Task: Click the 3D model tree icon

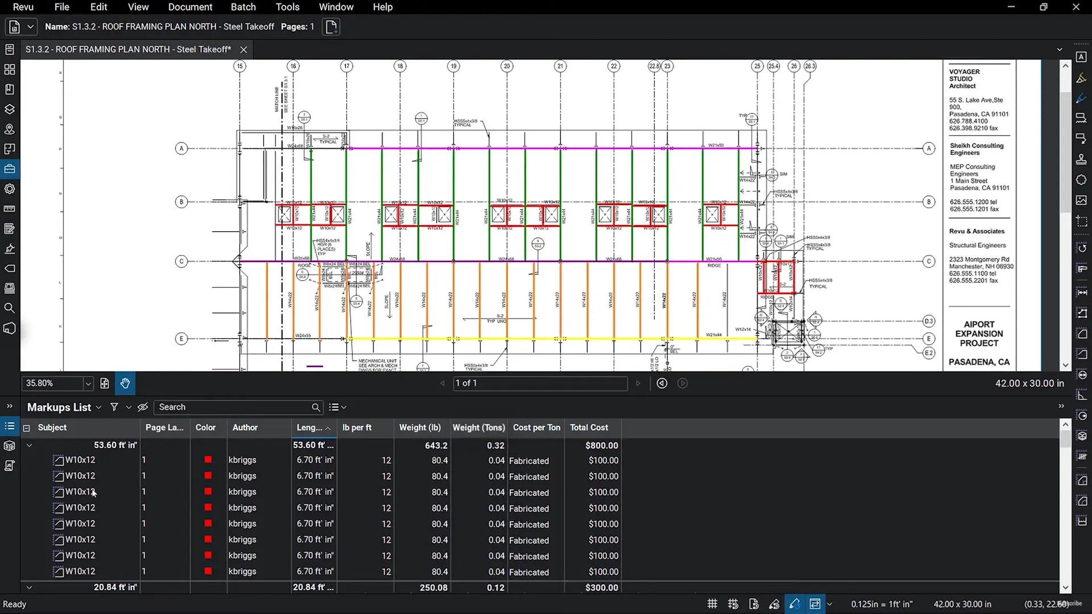Action: click(x=10, y=446)
